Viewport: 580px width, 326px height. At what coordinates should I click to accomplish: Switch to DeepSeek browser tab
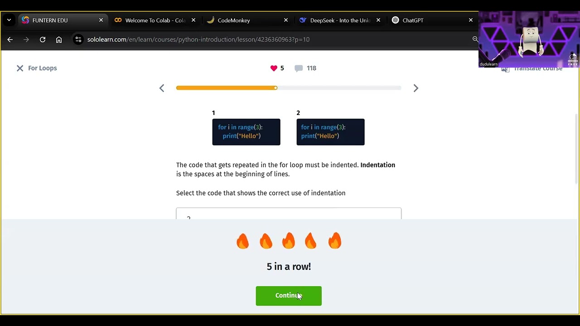pyautogui.click(x=340, y=20)
